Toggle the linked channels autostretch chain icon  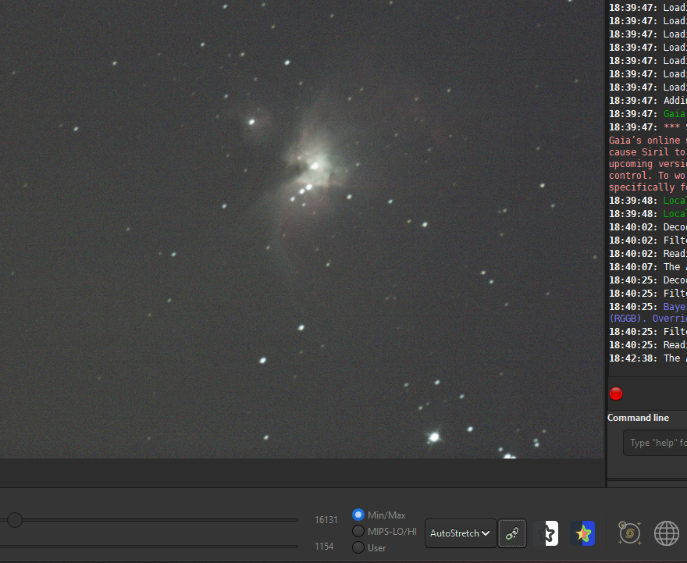coord(512,533)
